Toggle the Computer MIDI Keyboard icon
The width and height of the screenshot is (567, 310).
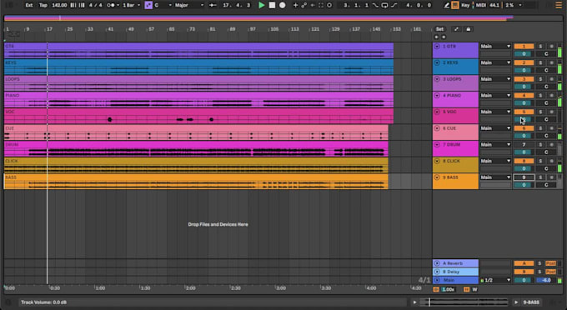pos(455,5)
